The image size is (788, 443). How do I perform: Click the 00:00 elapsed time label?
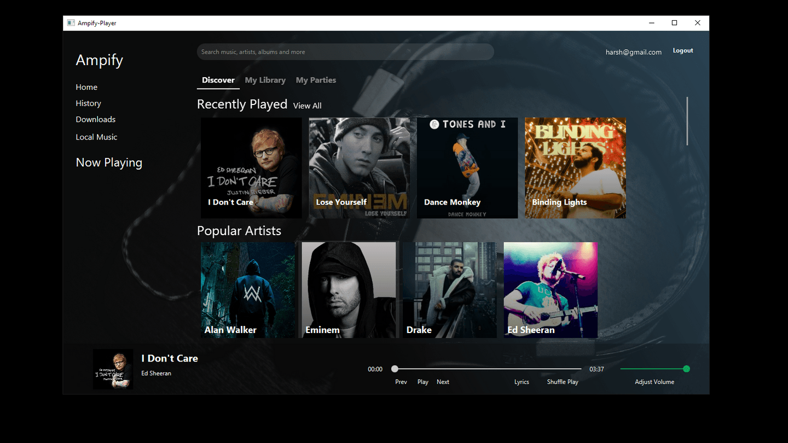[375, 369]
